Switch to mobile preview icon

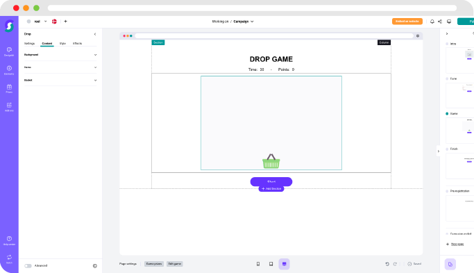(x=258, y=264)
